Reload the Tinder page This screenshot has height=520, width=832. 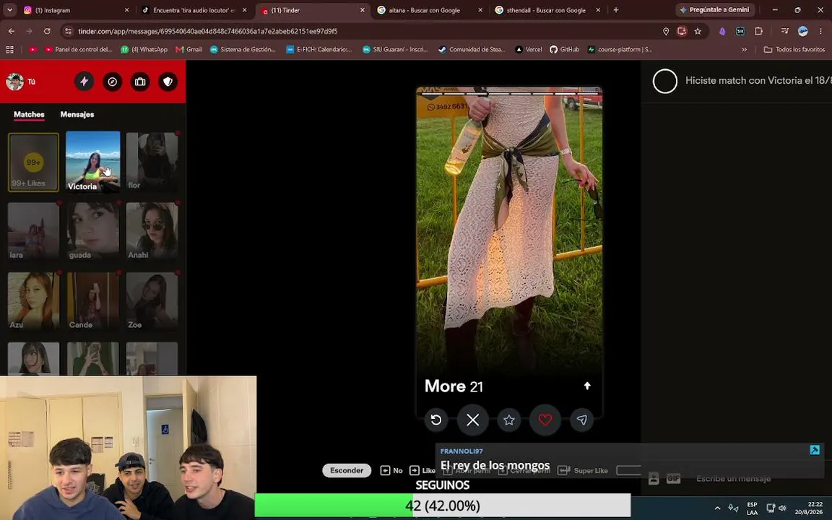tap(47, 31)
